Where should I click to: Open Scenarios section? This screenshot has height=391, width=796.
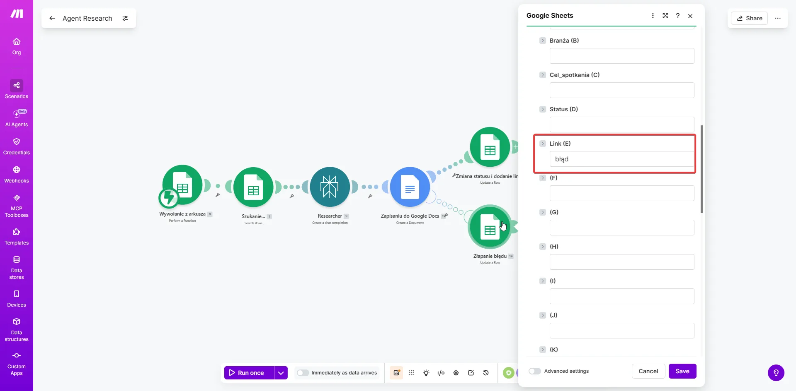pyautogui.click(x=17, y=89)
